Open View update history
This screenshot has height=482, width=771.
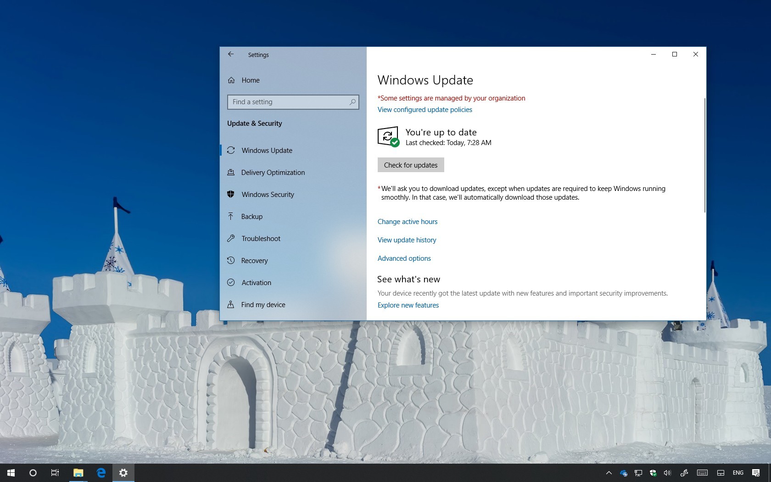pos(407,240)
